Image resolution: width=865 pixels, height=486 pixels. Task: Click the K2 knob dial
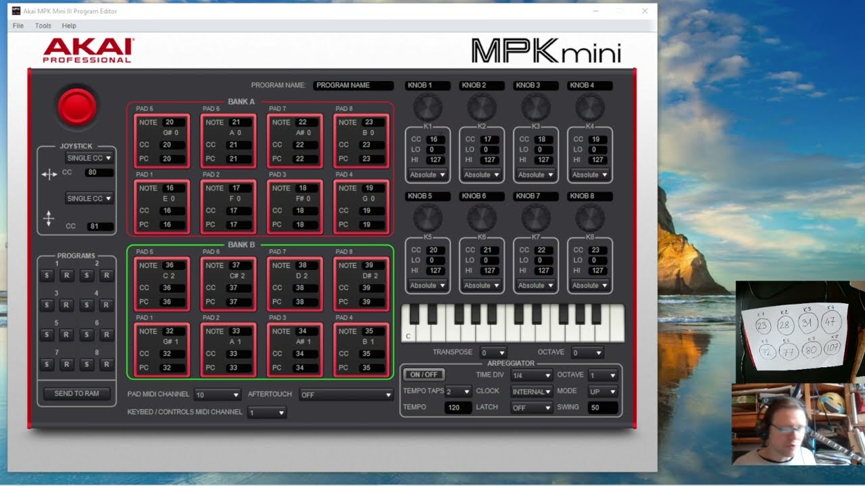point(481,107)
